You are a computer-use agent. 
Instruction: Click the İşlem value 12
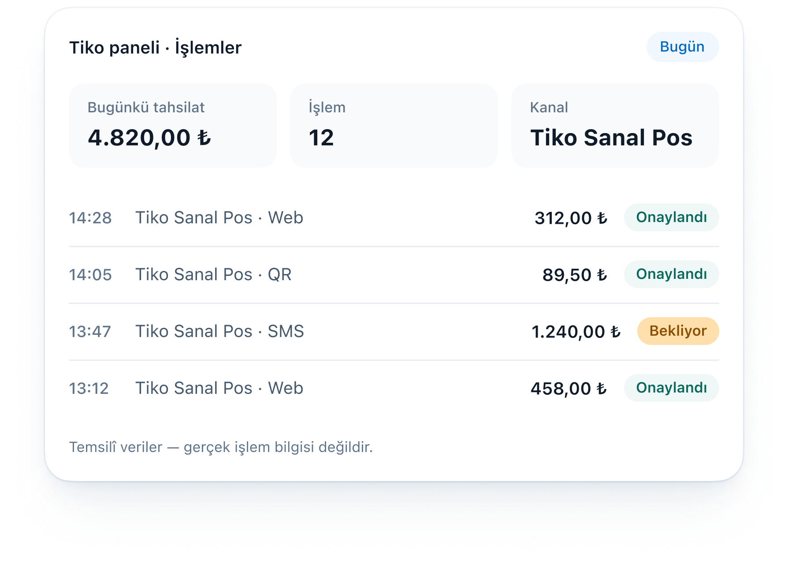pyautogui.click(x=321, y=138)
